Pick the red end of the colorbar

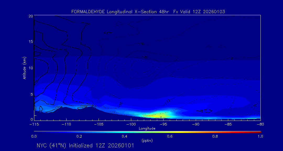pyautogui.click(x=259, y=132)
